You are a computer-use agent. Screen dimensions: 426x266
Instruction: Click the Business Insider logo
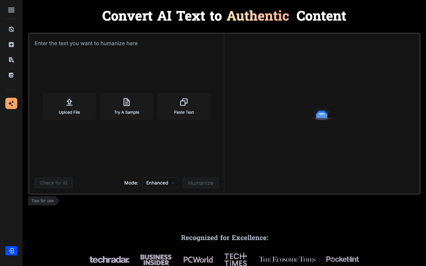point(156,260)
